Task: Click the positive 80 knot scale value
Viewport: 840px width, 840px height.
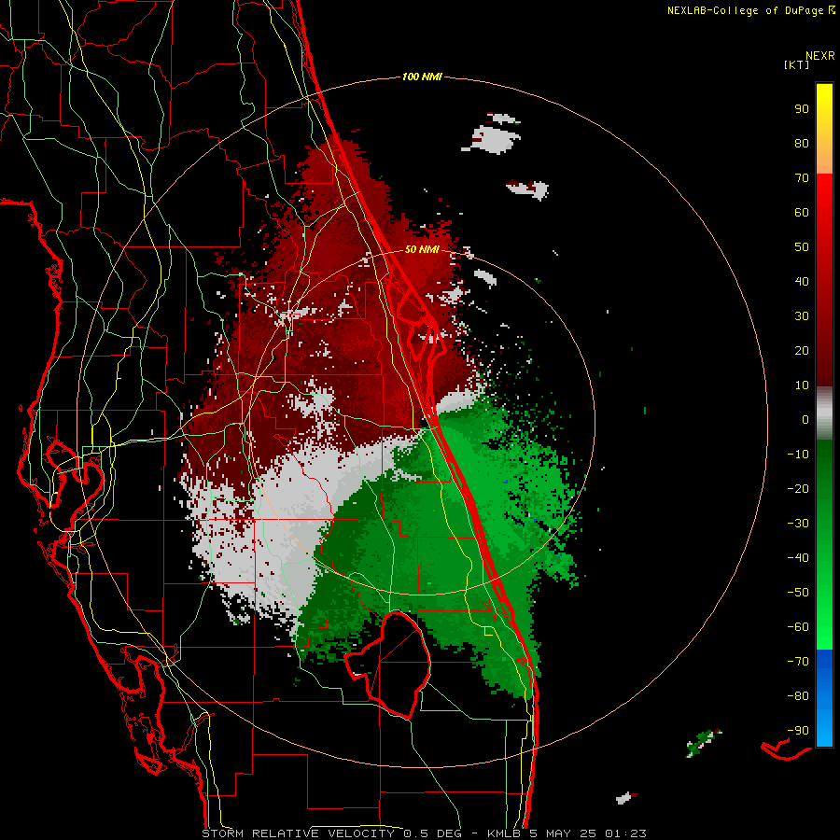Action: coord(802,144)
